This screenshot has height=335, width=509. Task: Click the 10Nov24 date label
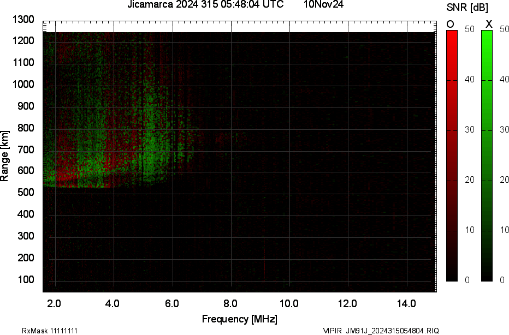click(323, 5)
